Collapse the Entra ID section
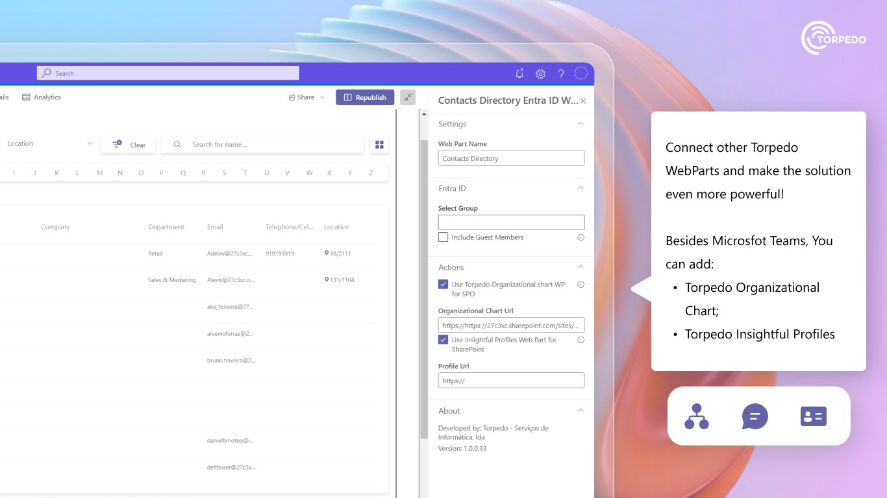Viewport: 887px width, 498px height. coord(581,188)
